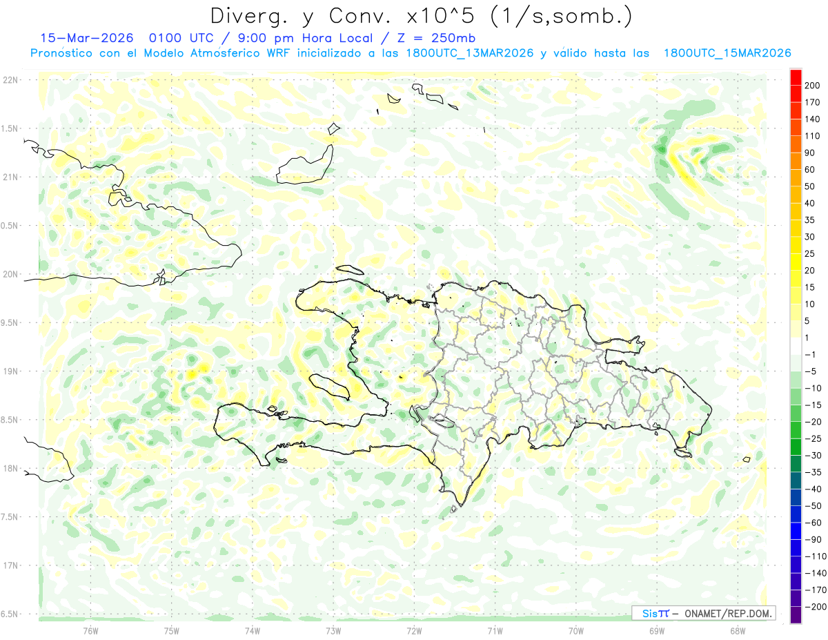Pick the green swatch between -20 and -25
Viewport: 828px width, 640px height.
pyautogui.click(x=796, y=430)
